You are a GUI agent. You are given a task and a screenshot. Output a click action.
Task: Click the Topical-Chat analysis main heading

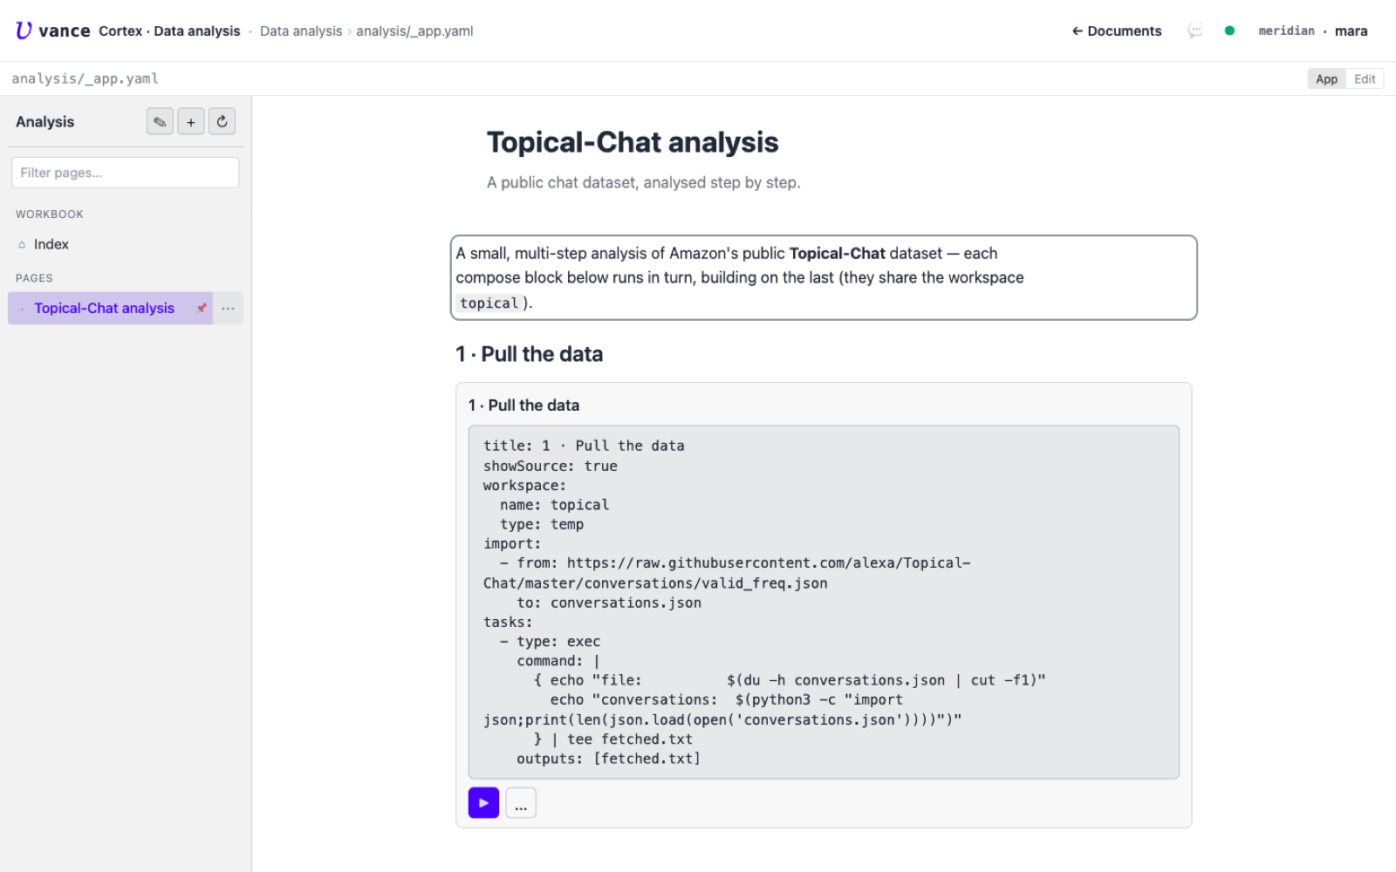point(633,142)
